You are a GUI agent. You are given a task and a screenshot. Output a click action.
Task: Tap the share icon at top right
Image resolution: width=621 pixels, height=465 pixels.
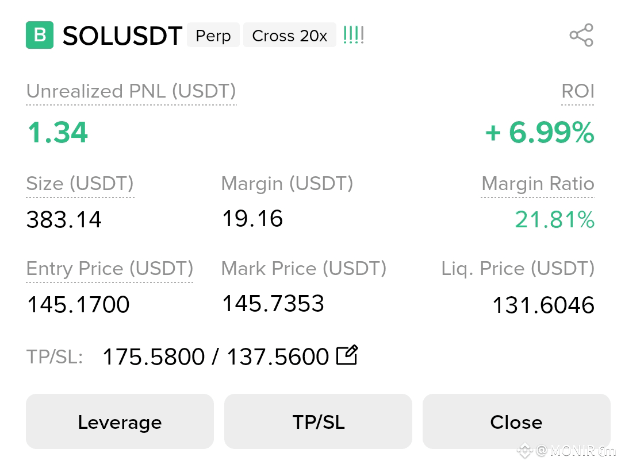click(x=581, y=35)
